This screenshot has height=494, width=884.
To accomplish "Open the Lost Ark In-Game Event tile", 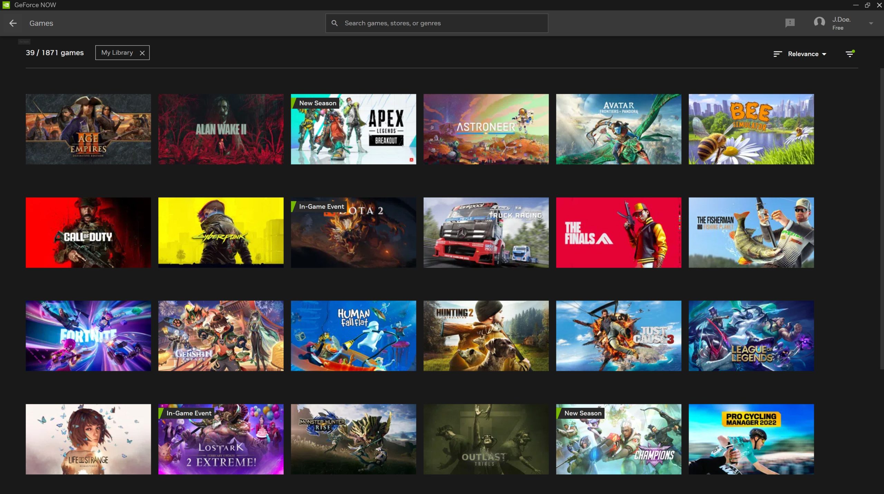I will pyautogui.click(x=221, y=440).
